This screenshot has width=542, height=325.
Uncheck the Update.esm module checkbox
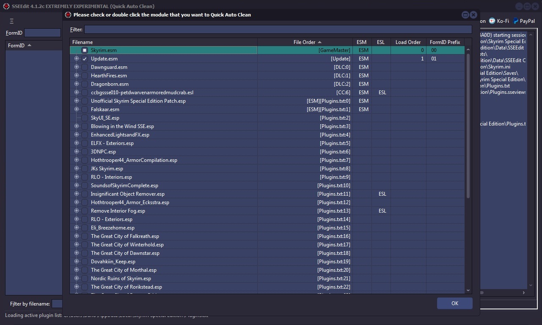[85, 59]
